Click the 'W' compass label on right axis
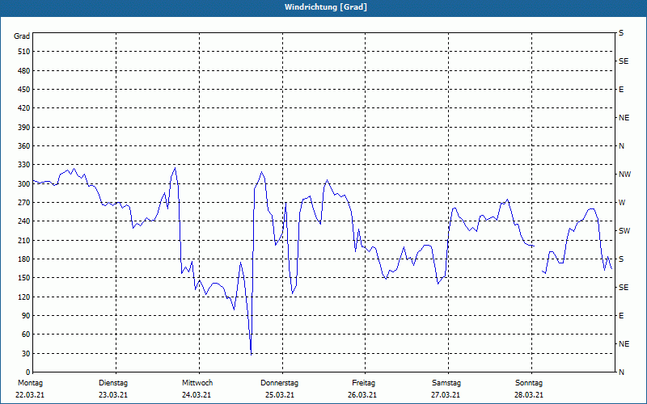Viewport: 647px width, 404px height. [622, 203]
